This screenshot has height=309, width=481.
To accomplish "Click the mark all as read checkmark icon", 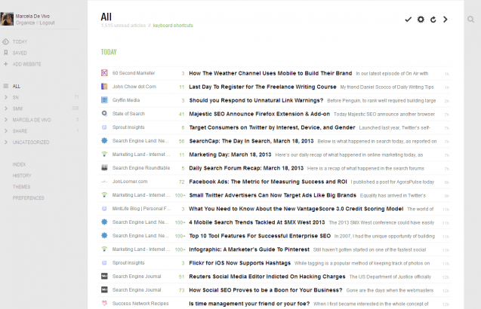I will 408,20.
